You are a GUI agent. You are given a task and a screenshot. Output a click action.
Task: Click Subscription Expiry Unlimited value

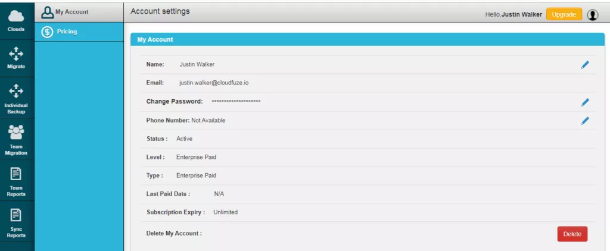225,212
